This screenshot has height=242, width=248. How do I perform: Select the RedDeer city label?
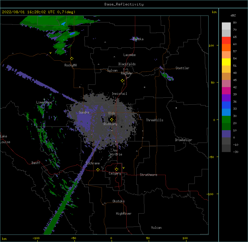pos(127,73)
